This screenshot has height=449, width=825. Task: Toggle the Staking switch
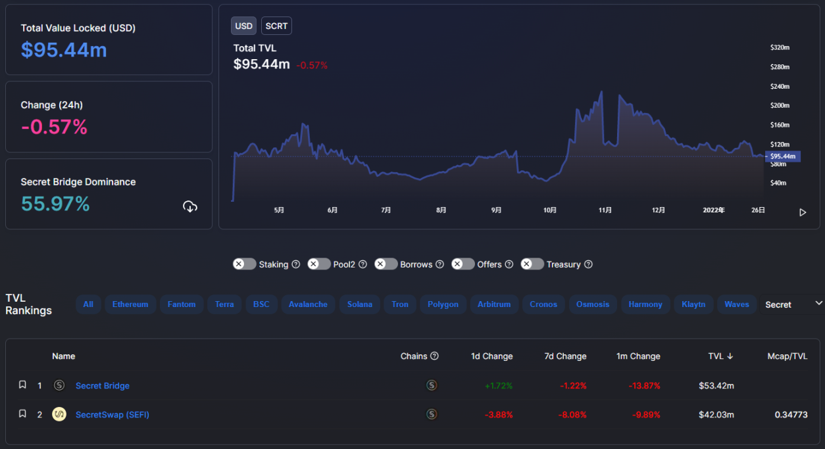244,264
